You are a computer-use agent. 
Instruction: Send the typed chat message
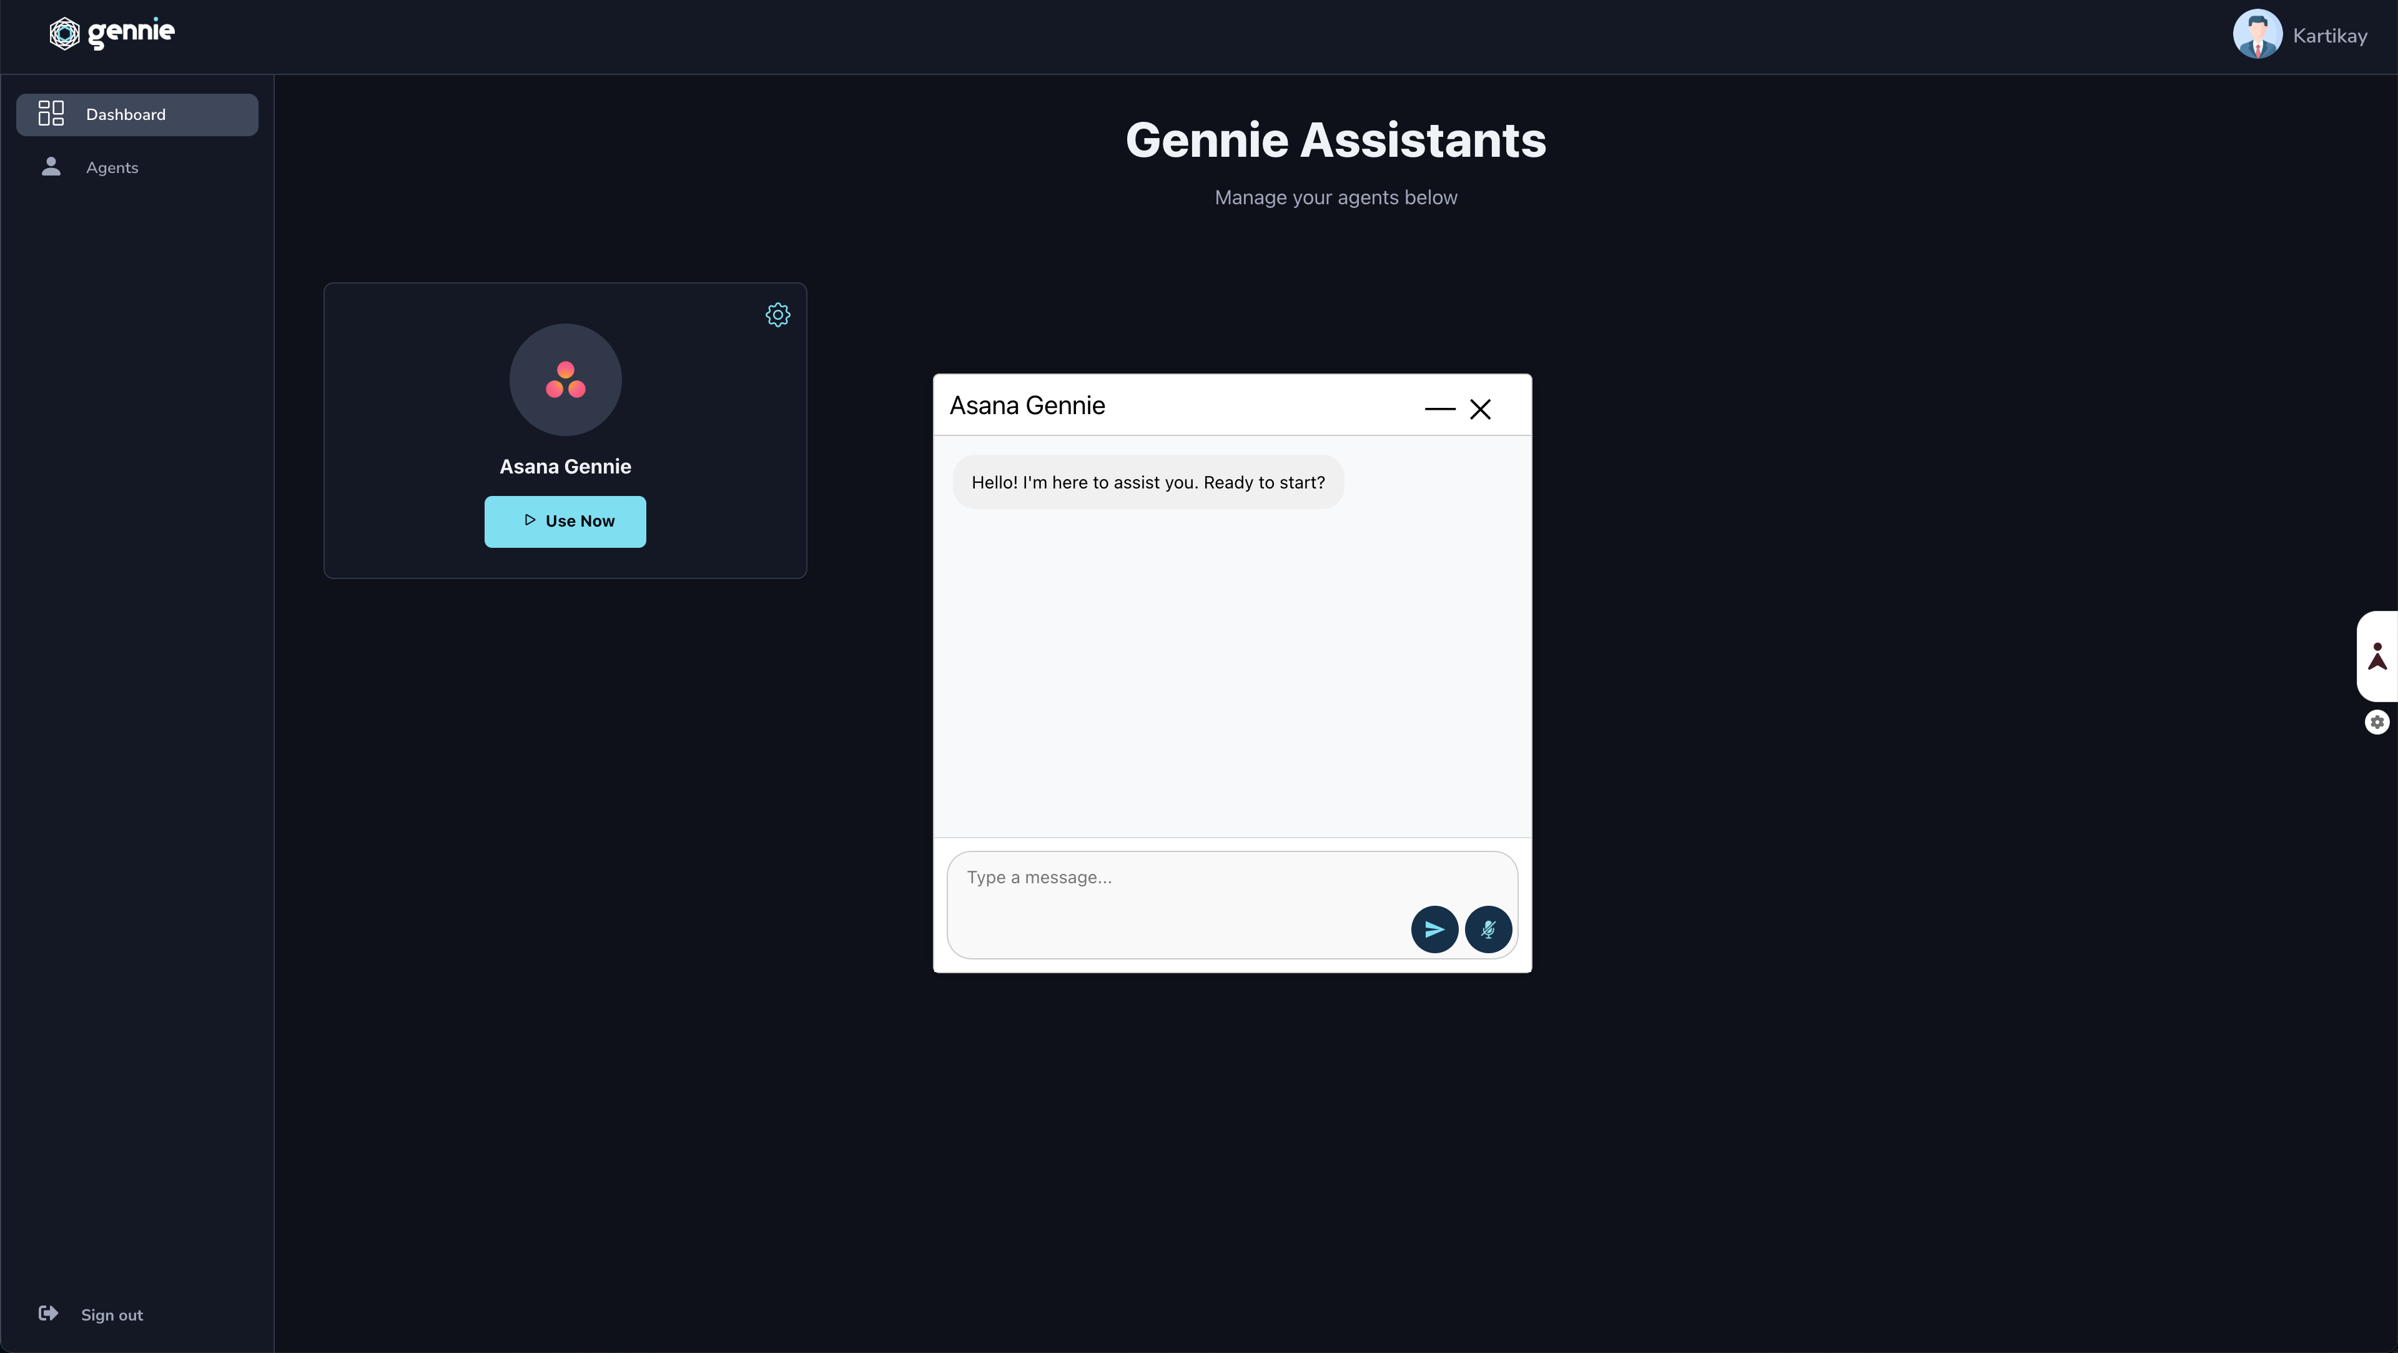[1434, 928]
